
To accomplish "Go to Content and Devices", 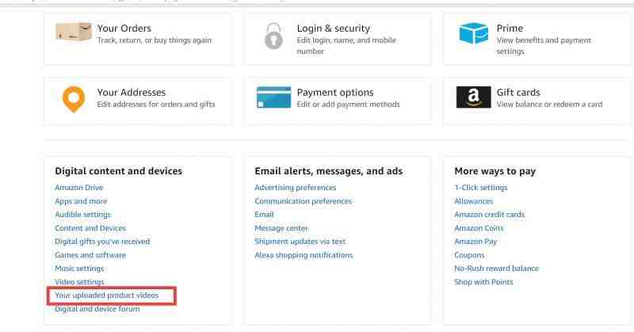I will pyautogui.click(x=90, y=228).
